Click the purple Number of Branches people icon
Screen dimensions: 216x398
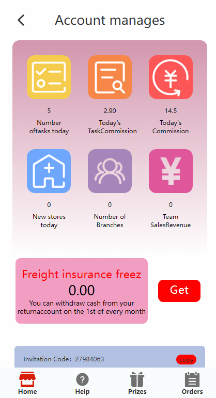click(110, 171)
